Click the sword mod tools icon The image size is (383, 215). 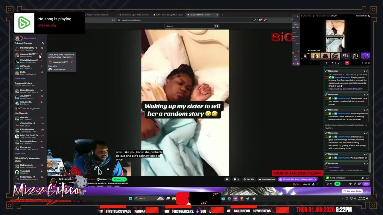pos(355,184)
